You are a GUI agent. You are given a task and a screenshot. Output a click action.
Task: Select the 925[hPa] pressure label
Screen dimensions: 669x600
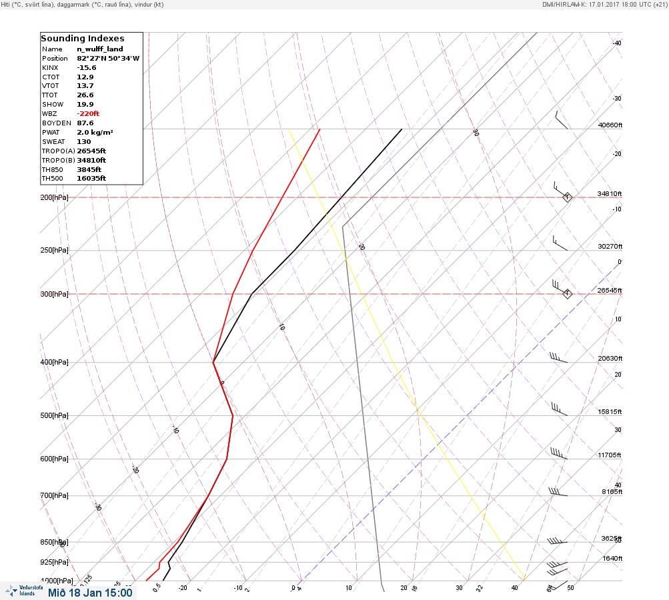coord(54,562)
